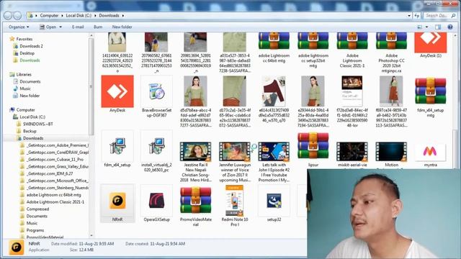
Task: Select Jeestine Rai Nepali Christian Song video
Action: (195, 152)
